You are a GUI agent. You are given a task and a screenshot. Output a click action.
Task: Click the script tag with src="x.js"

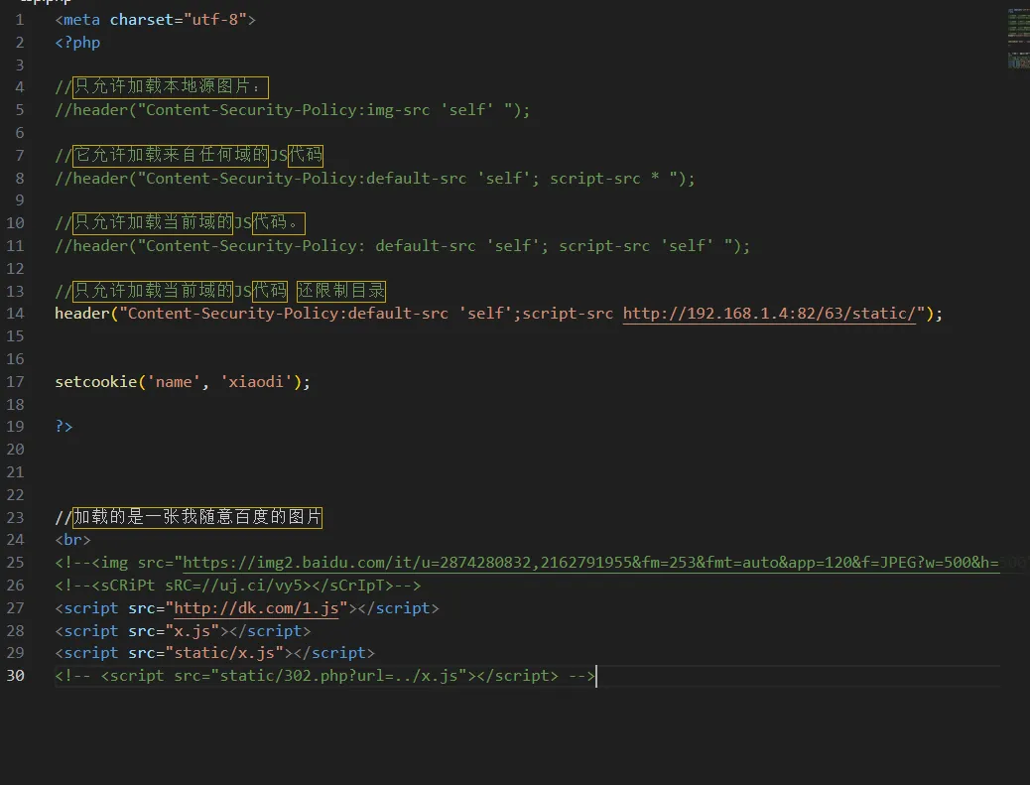click(x=183, y=631)
